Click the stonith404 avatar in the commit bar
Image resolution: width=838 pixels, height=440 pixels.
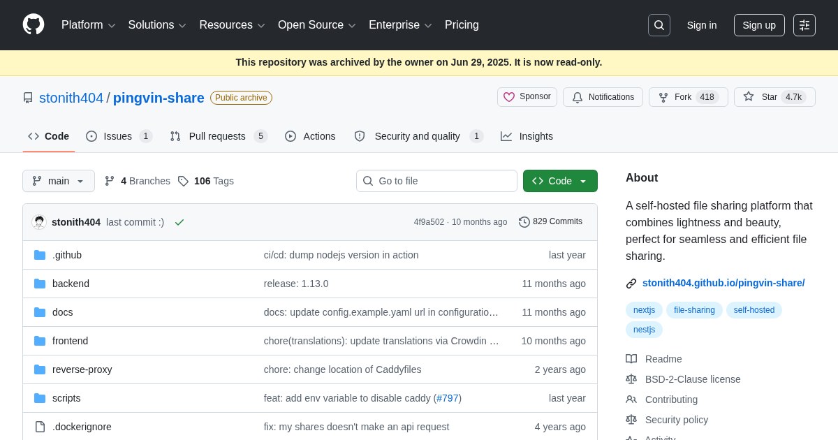coord(39,222)
